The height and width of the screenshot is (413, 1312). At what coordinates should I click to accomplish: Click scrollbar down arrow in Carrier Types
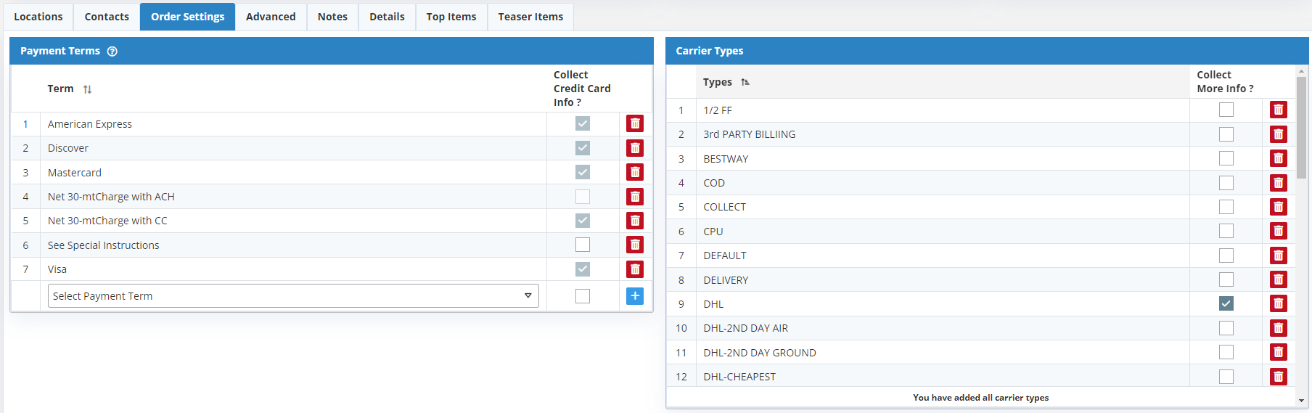coord(1301,400)
